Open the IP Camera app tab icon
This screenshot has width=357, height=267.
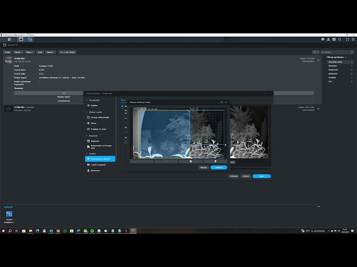(21, 39)
